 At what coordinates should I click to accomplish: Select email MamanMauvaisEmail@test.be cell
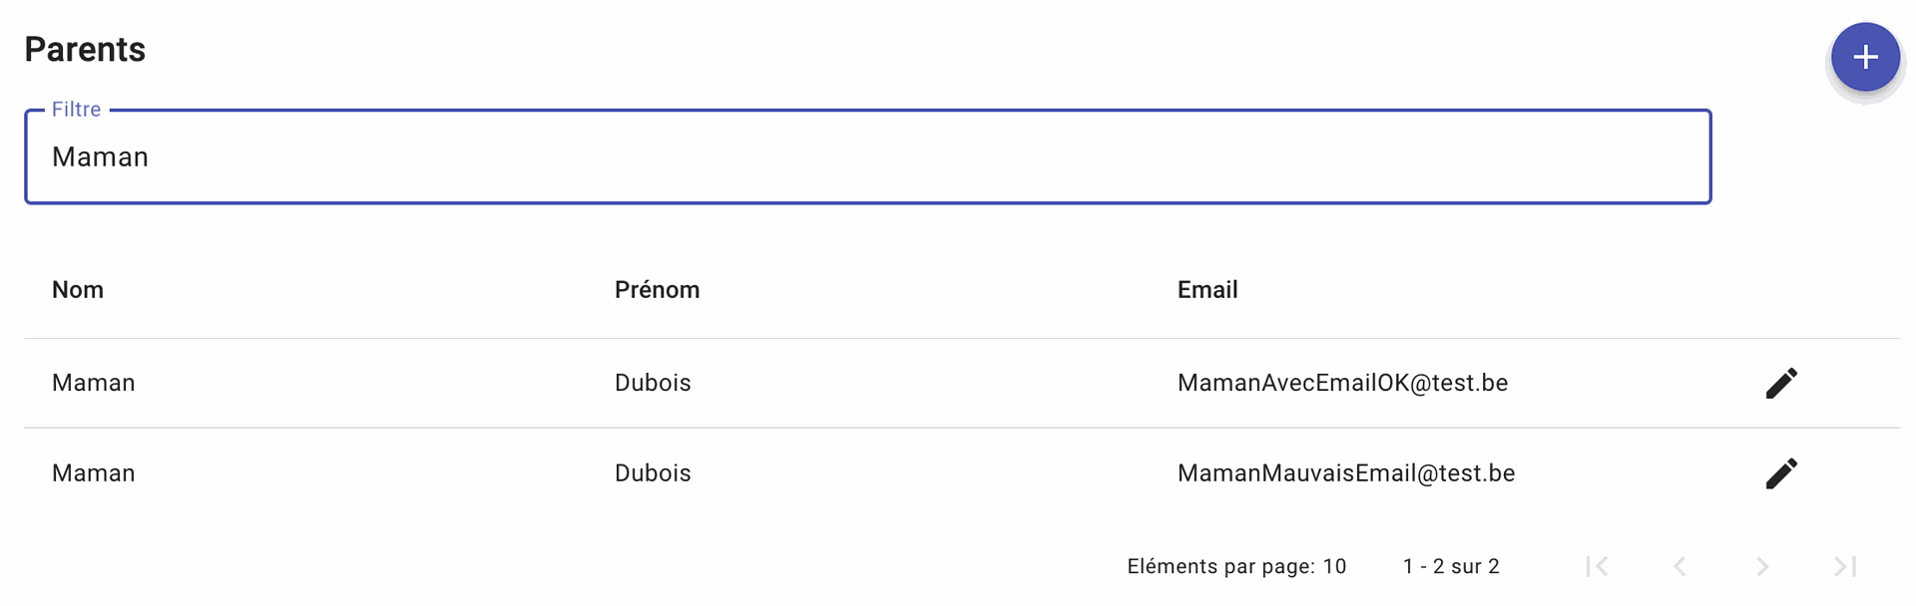click(x=1345, y=473)
